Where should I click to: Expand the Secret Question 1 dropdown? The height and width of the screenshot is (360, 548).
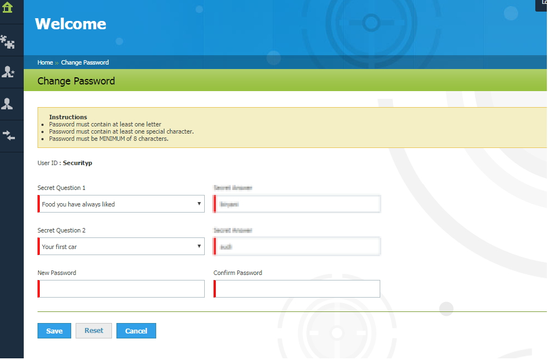pyautogui.click(x=121, y=204)
